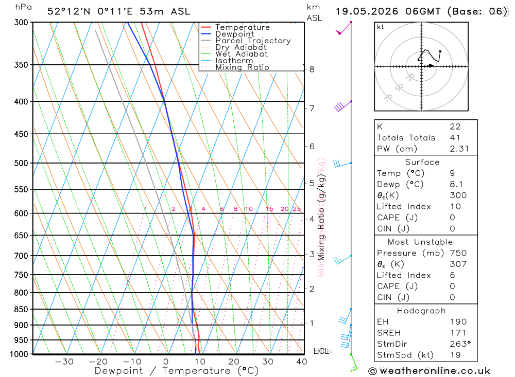Click the 8 km altitude tick label
This screenshot has height=377, width=515.
312,69
